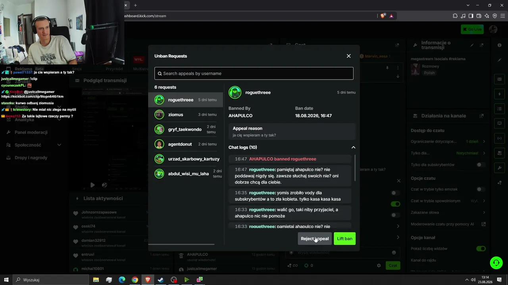508x285 pixels.
Task: Open the Zakazane słowa setting
Action: pyautogui.click(x=448, y=213)
